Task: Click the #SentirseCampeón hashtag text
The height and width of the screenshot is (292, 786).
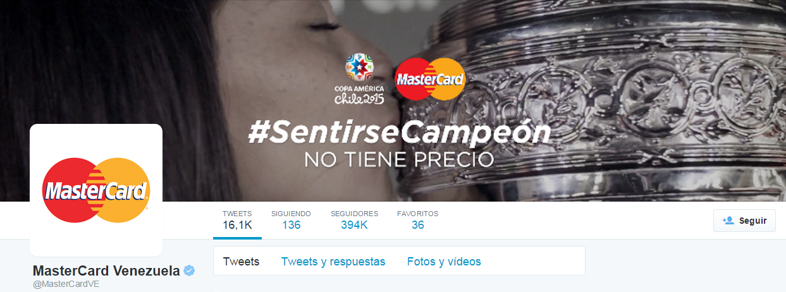Action: (399, 133)
